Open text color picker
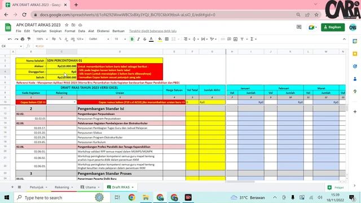 (151, 39)
